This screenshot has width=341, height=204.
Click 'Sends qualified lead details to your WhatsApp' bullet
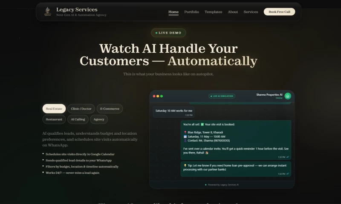click(78, 160)
